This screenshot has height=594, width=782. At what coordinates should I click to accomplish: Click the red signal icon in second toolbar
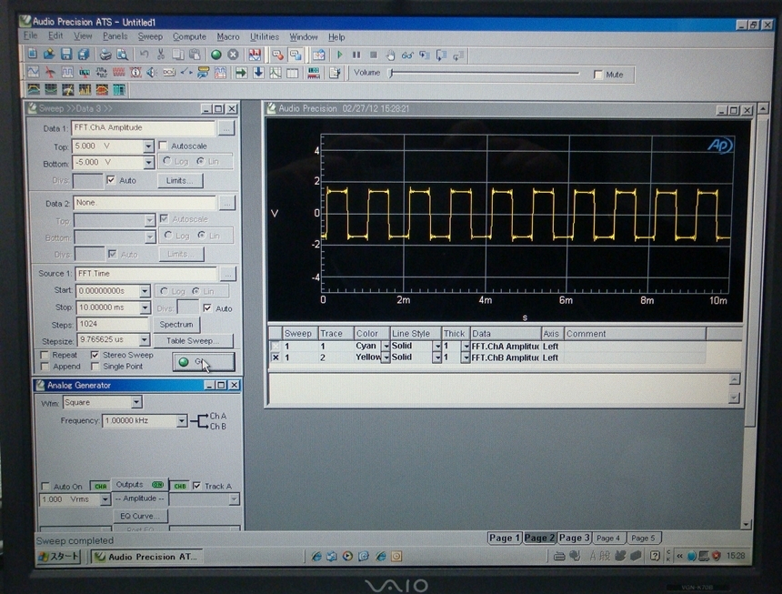[118, 73]
